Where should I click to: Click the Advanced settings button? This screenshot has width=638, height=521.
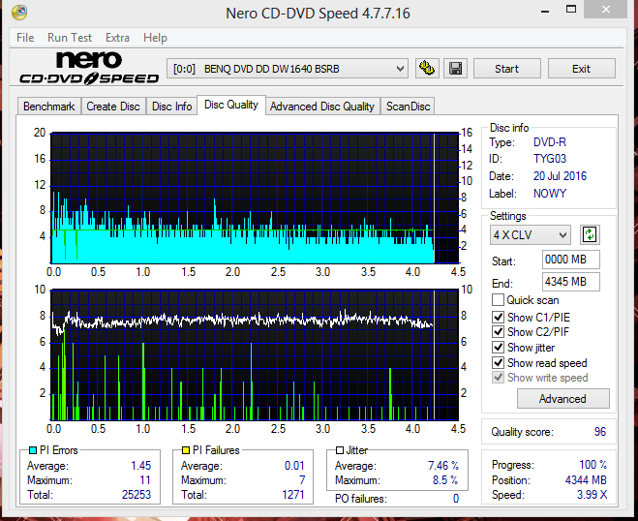563,398
